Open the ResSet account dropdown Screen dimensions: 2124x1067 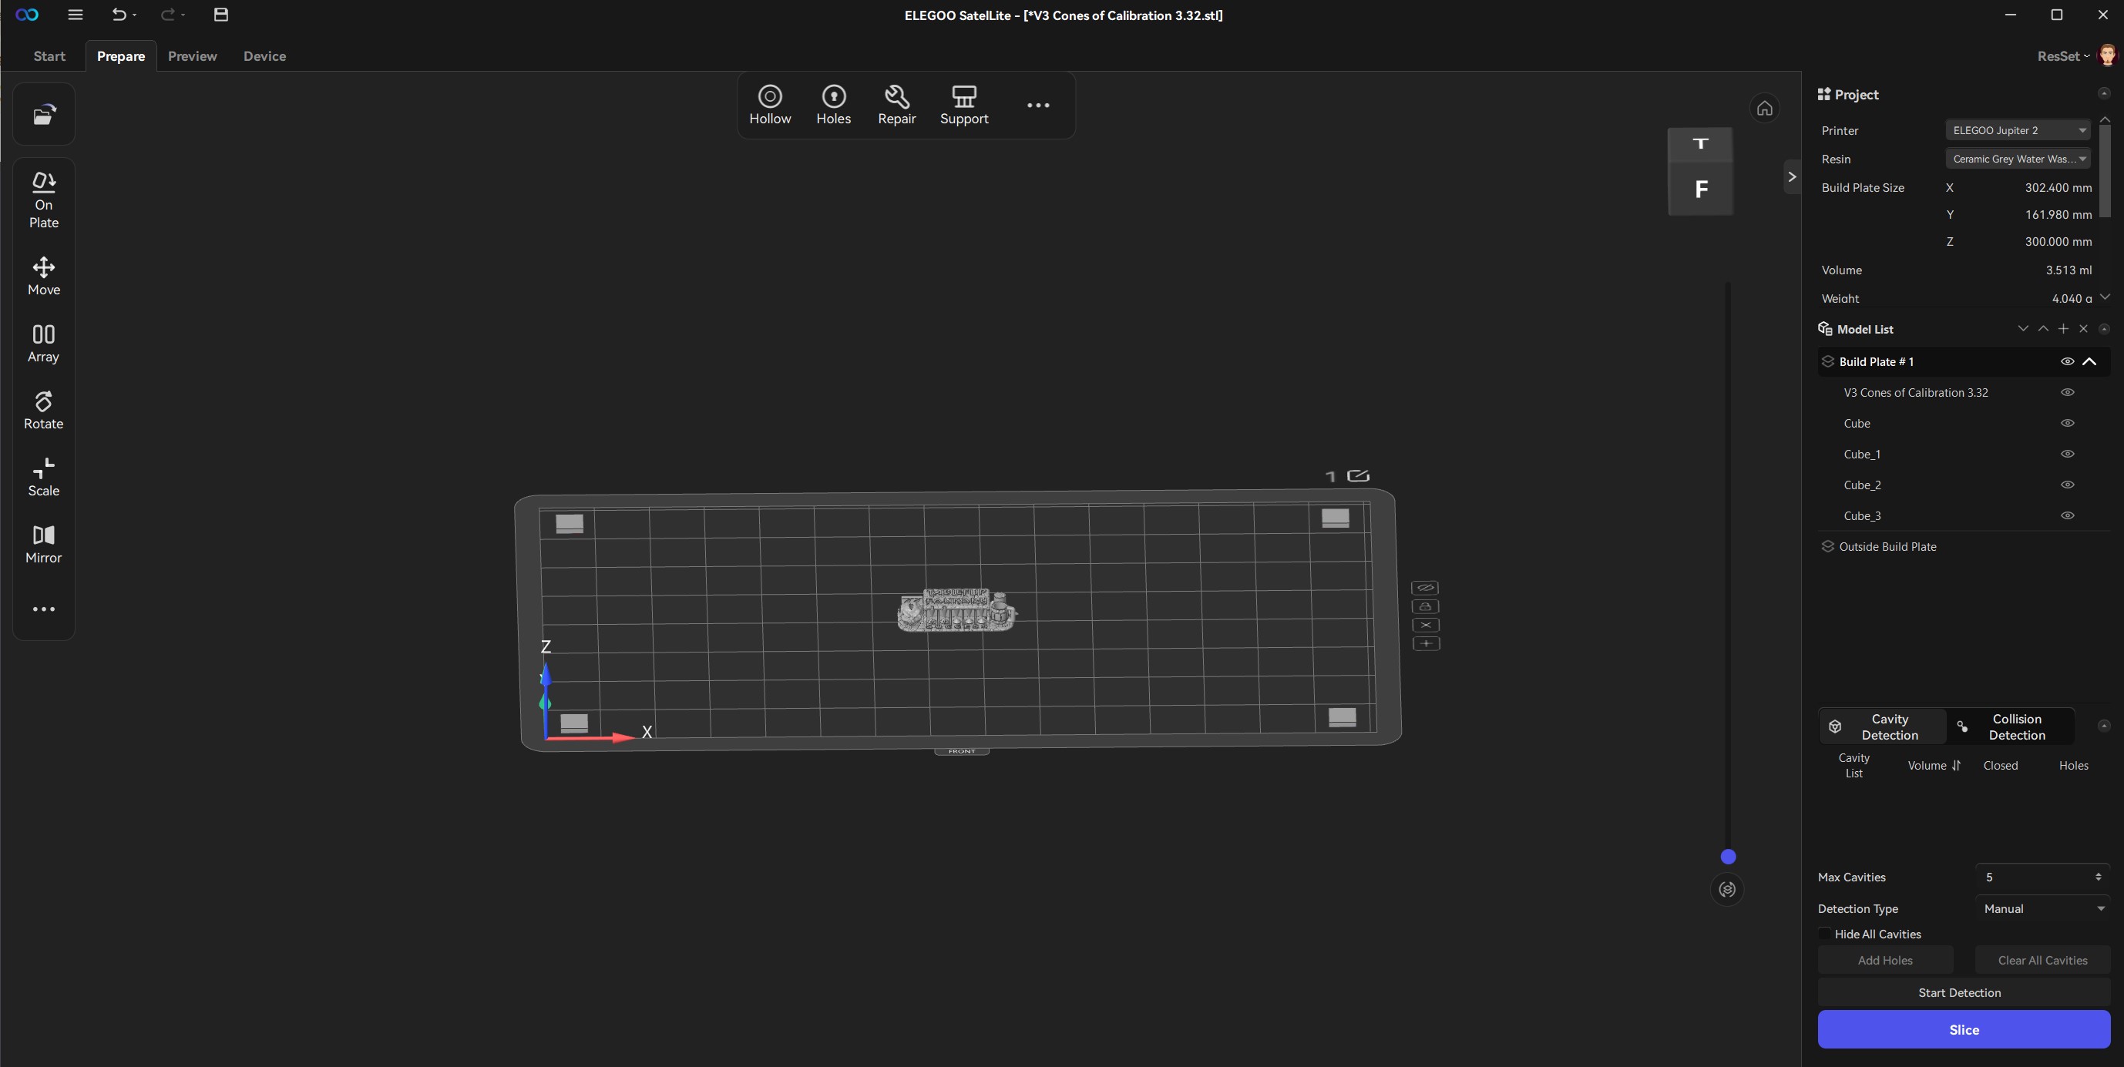(x=2064, y=56)
